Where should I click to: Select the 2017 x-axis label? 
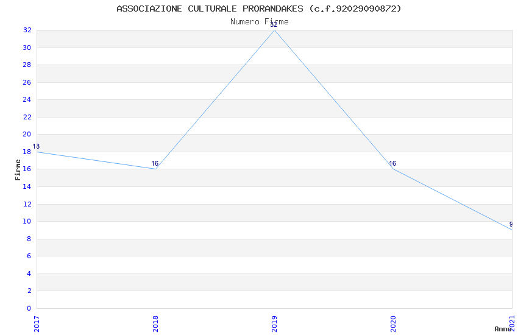(x=37, y=324)
